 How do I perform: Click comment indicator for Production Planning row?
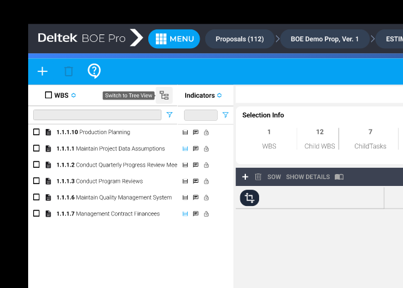point(196,133)
